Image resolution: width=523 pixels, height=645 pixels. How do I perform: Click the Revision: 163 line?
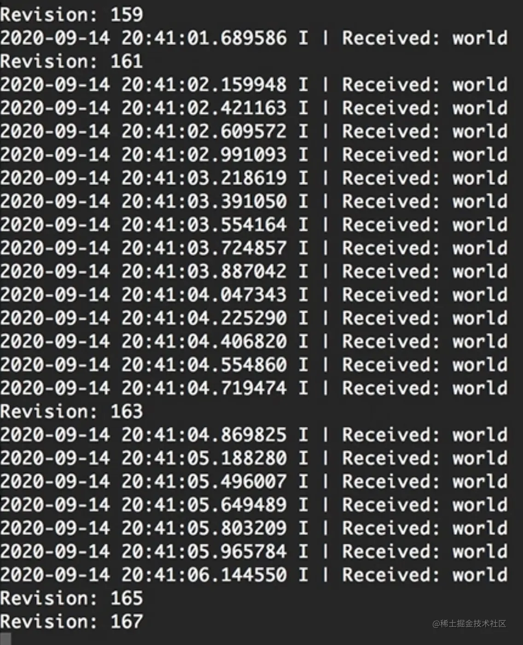(x=71, y=411)
